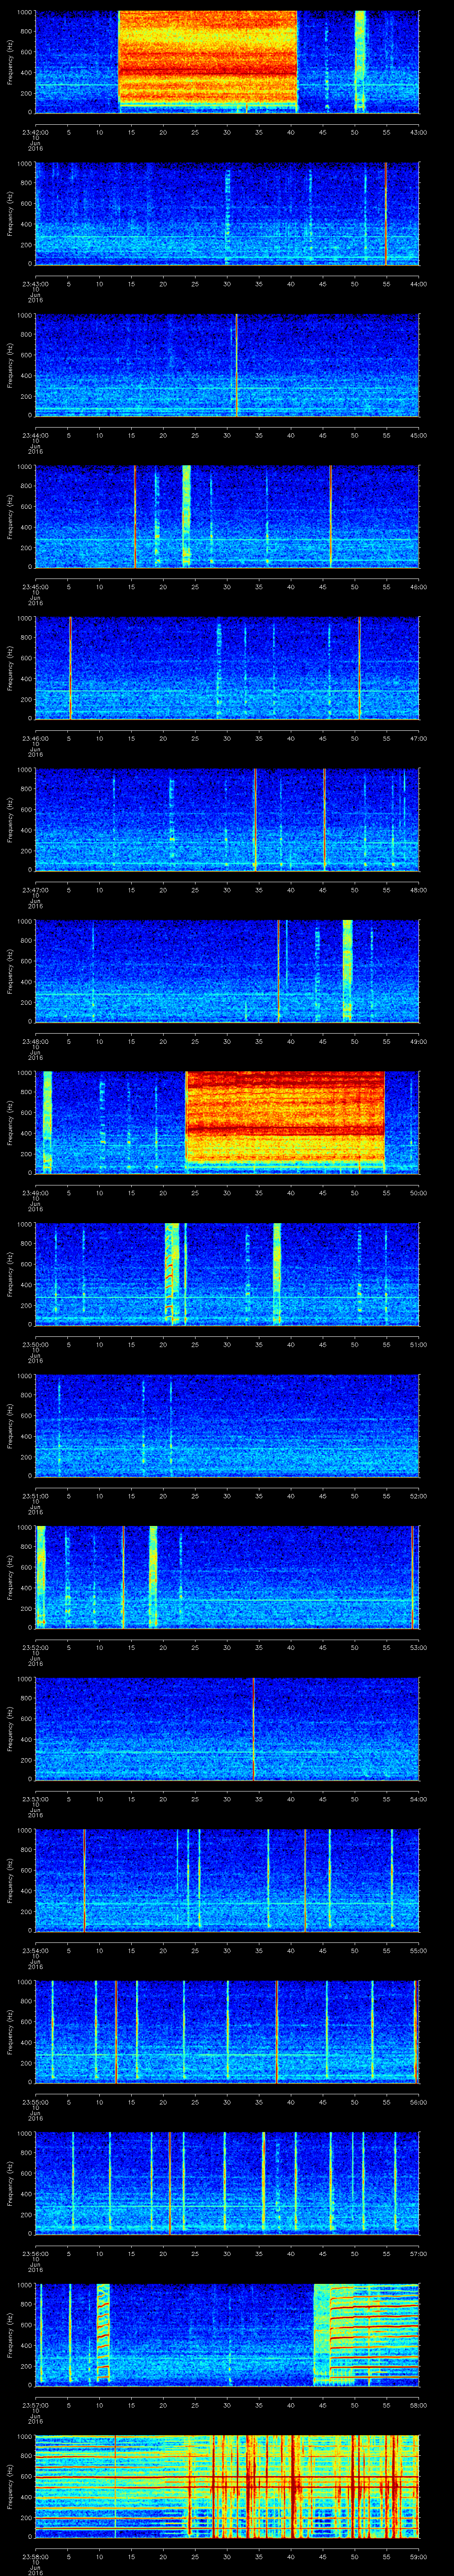The image size is (454, 2576).
Task: Click the 54:00 end time label
Action: [418, 1799]
